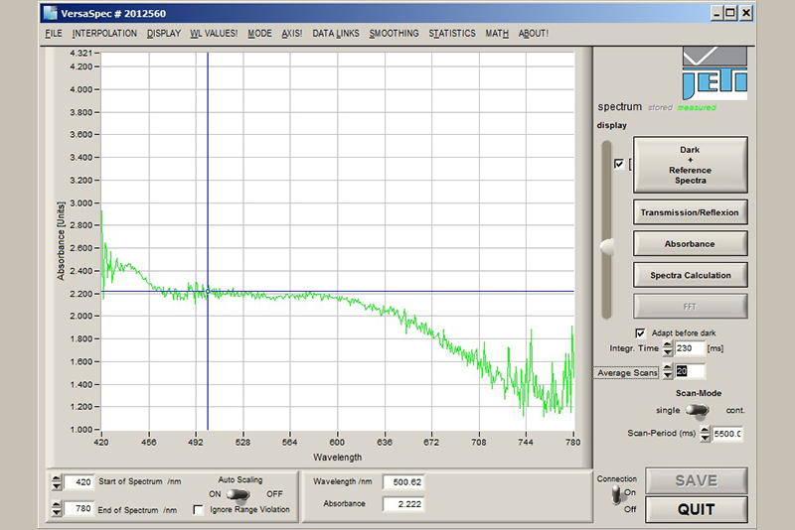Click the x-axis end value 780
Image resolution: width=795 pixels, height=530 pixels.
click(573, 442)
